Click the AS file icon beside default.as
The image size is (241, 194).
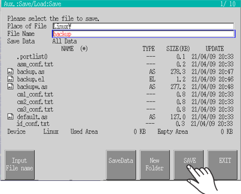(x=11, y=117)
